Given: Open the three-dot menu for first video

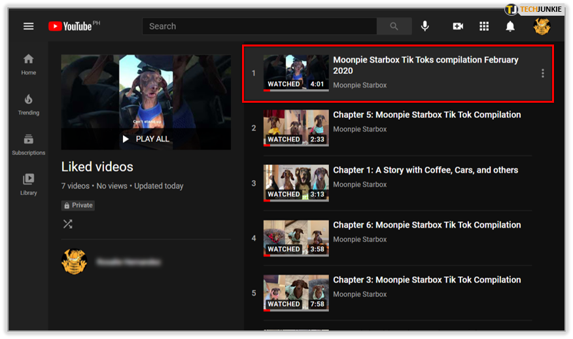Looking at the screenshot, I should point(542,73).
